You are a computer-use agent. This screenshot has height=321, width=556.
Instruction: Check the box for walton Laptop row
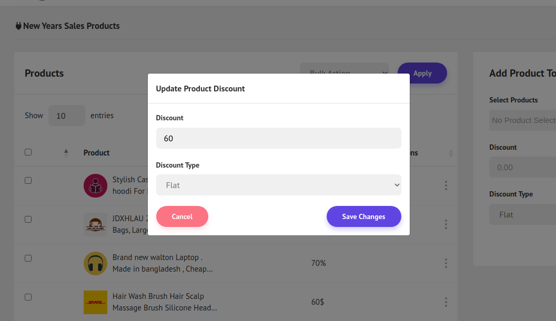click(28, 258)
